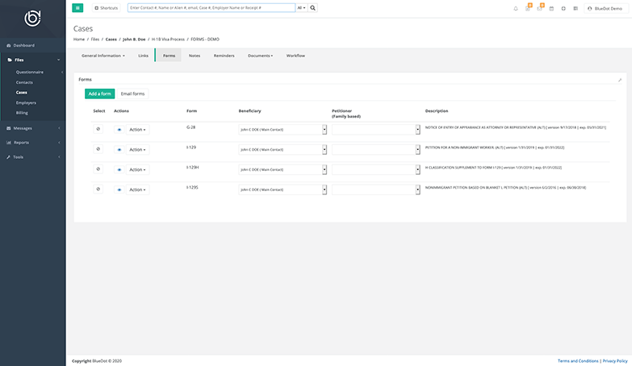Screen dimensions: 632x366
Task: Select the I-129S form row
Action: pyautogui.click(x=98, y=189)
